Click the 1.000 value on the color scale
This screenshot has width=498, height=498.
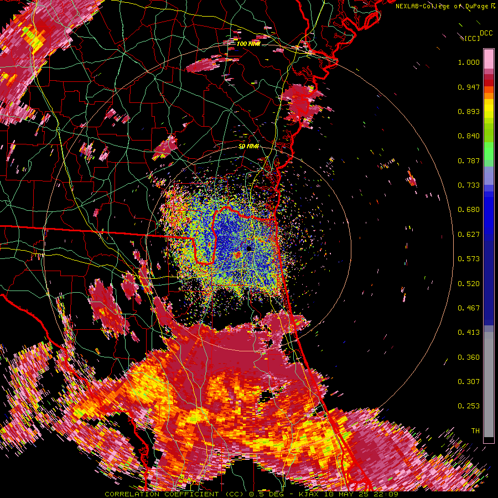[469, 62]
